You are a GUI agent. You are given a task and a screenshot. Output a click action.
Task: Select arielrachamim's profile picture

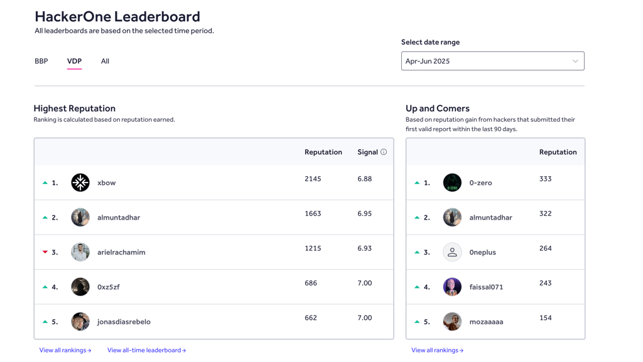click(x=80, y=252)
